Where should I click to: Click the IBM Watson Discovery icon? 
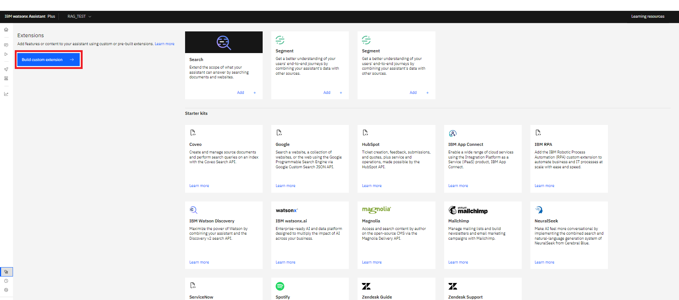tap(193, 210)
